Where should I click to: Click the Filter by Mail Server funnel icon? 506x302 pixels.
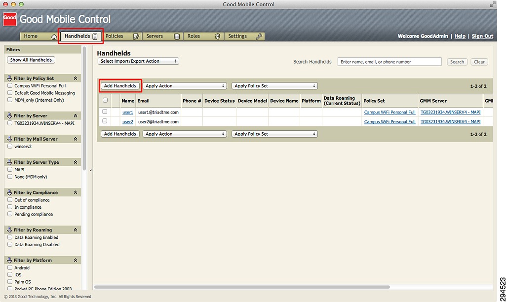(9, 139)
